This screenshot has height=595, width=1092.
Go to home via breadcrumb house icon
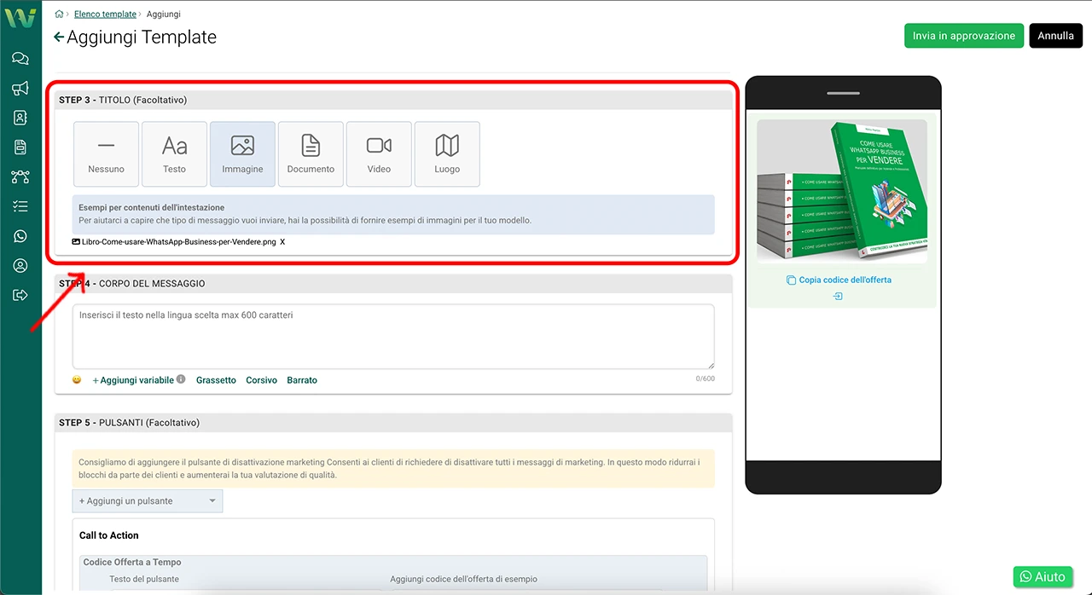pos(59,14)
